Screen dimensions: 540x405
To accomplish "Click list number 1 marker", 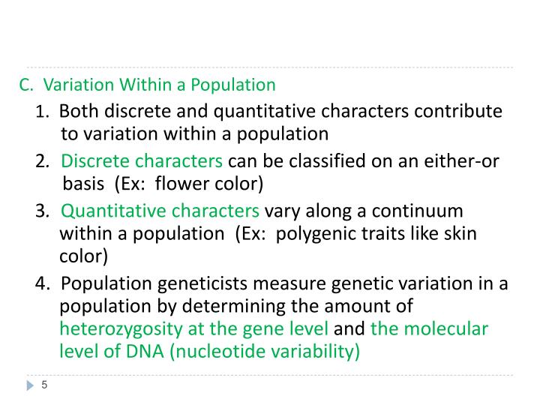I will click(x=42, y=112).
